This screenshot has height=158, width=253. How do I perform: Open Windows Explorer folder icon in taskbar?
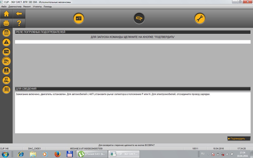[x=33, y=154]
